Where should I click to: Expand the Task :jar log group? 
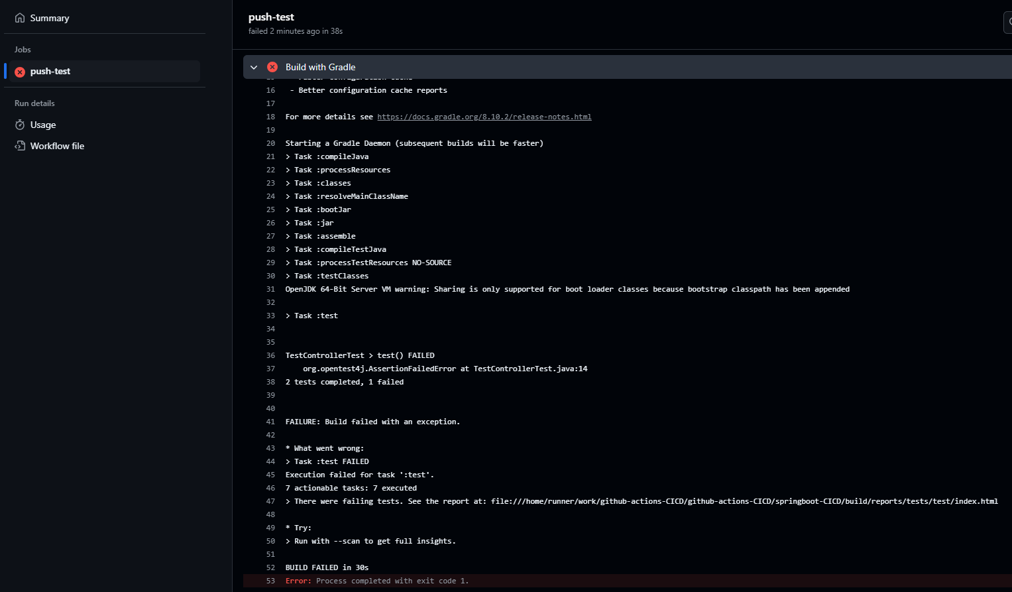coord(288,223)
